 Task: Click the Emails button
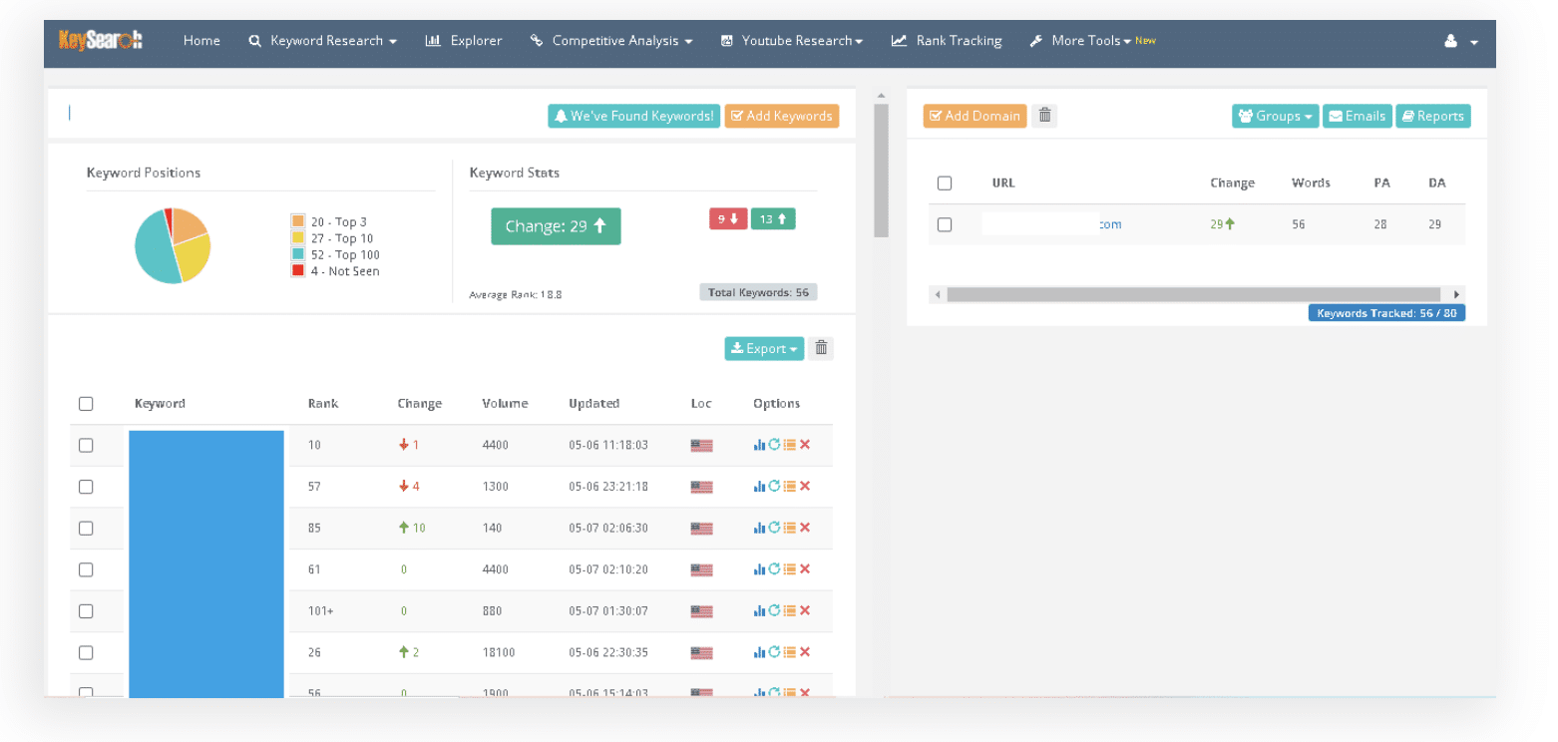[1357, 116]
